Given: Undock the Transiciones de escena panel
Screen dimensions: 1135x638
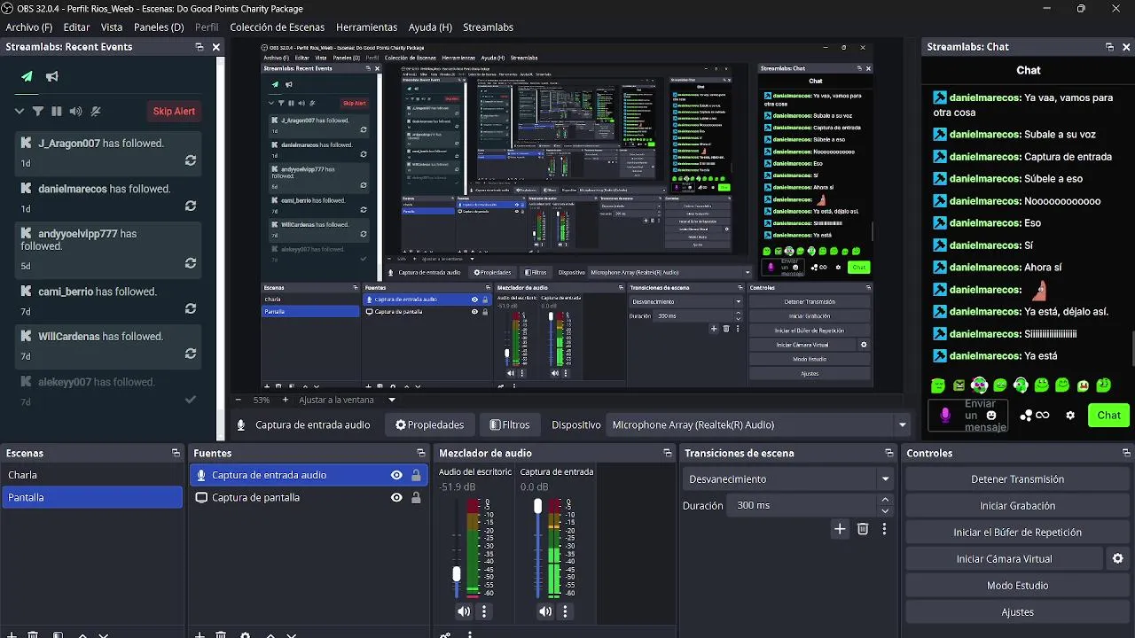Looking at the screenshot, I should point(889,453).
